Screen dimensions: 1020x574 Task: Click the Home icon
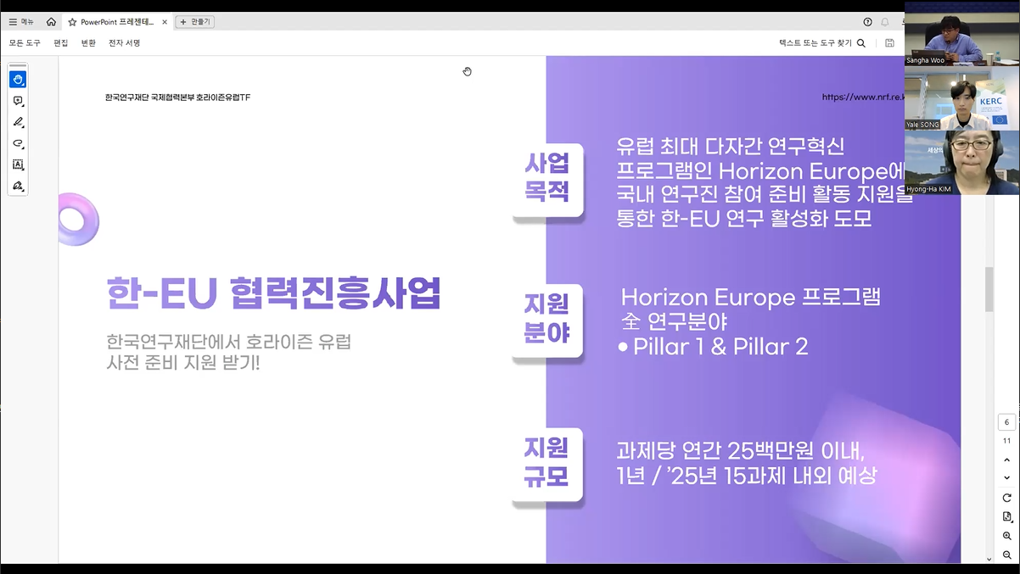pyautogui.click(x=51, y=22)
